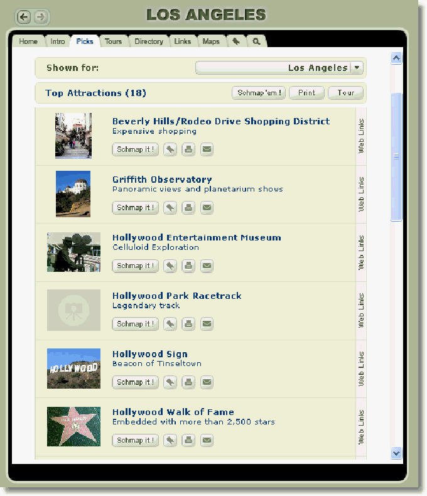Screen dimensions: 427x496
Task: Switch to the Links tab
Action: tap(183, 41)
